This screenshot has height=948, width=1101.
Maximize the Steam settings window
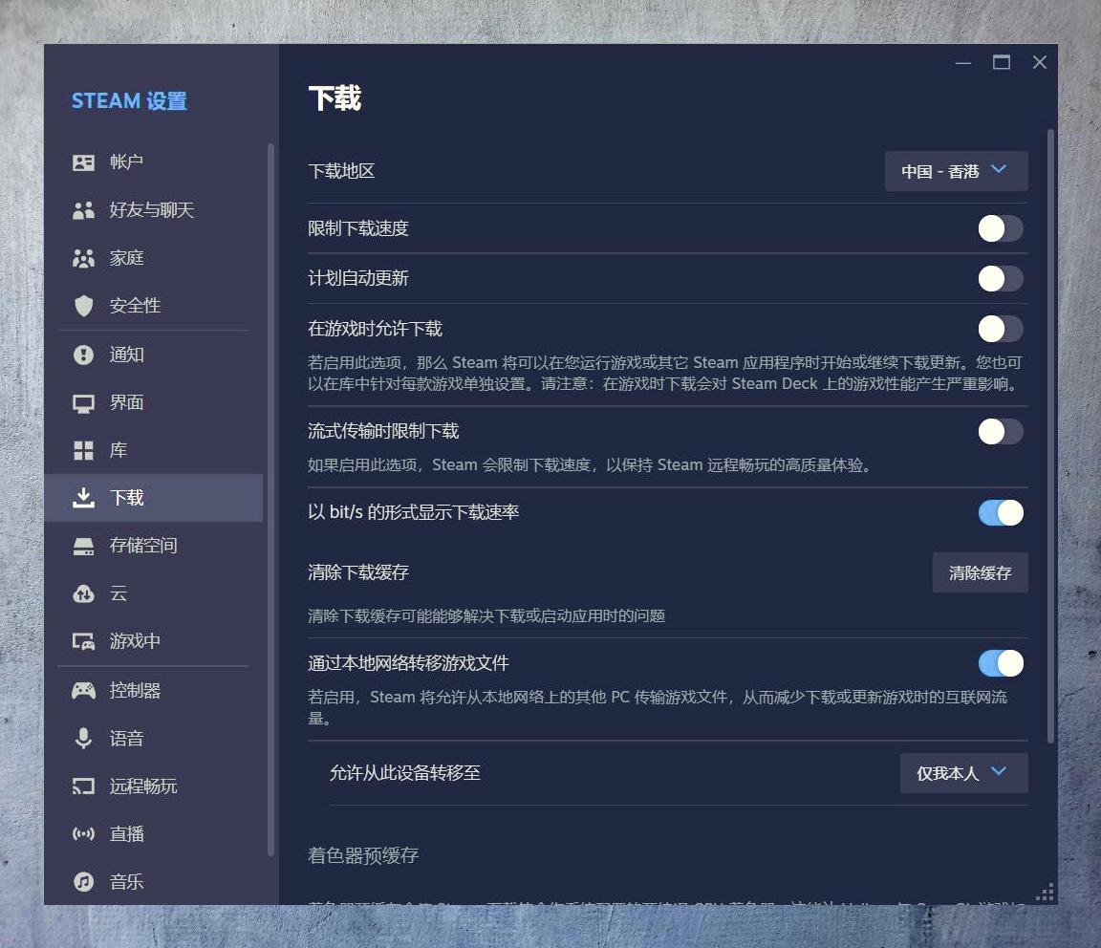click(1002, 62)
